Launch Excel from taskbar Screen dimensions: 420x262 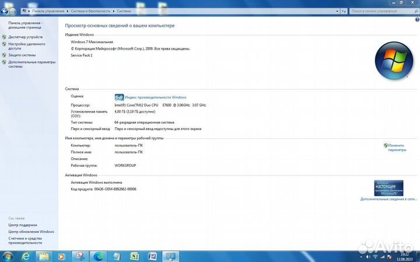(x=135, y=257)
